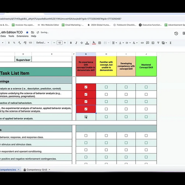Check Mastered box for radical behaviorism row
Screen dimensions: 185x185
(x=146, y=102)
